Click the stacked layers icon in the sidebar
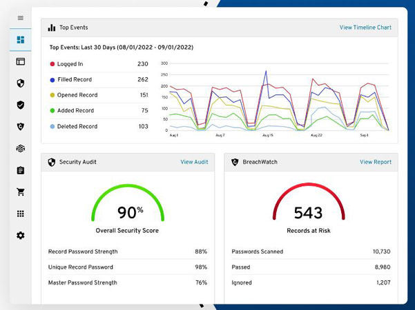415x310 pixels. coord(20,148)
